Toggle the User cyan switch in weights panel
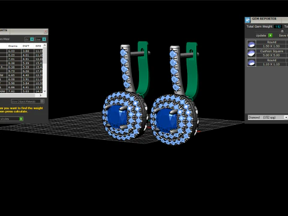Viewport: 288px width, 216px height. (x=44, y=39)
